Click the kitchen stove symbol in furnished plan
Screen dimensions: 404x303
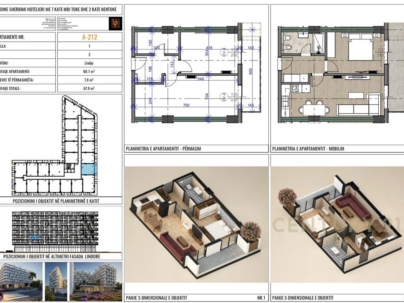pos(294,88)
